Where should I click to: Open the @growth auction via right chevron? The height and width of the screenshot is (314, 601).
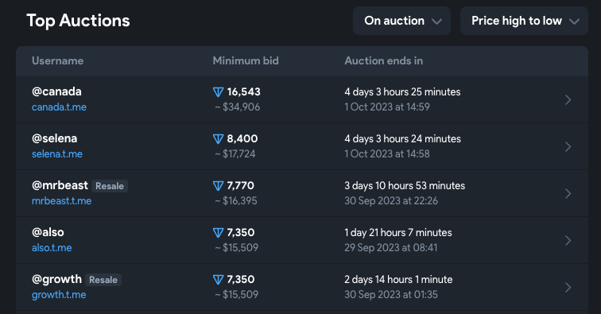tap(568, 287)
